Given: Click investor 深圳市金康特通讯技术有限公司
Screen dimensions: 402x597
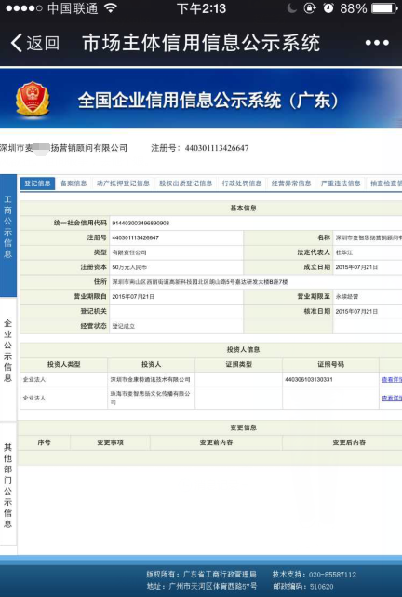Looking at the screenshot, I should tap(150, 380).
